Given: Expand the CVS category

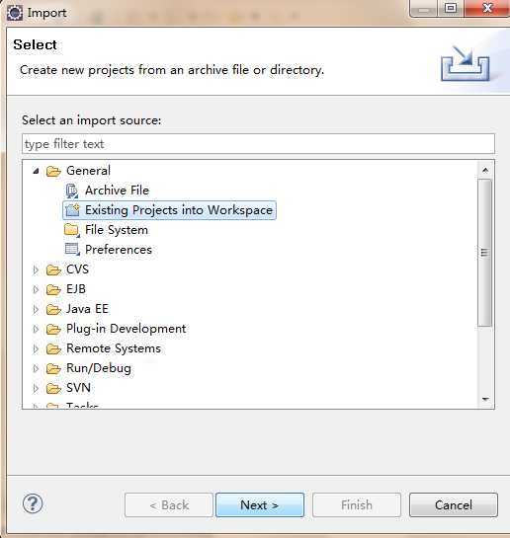Looking at the screenshot, I should point(36,270).
